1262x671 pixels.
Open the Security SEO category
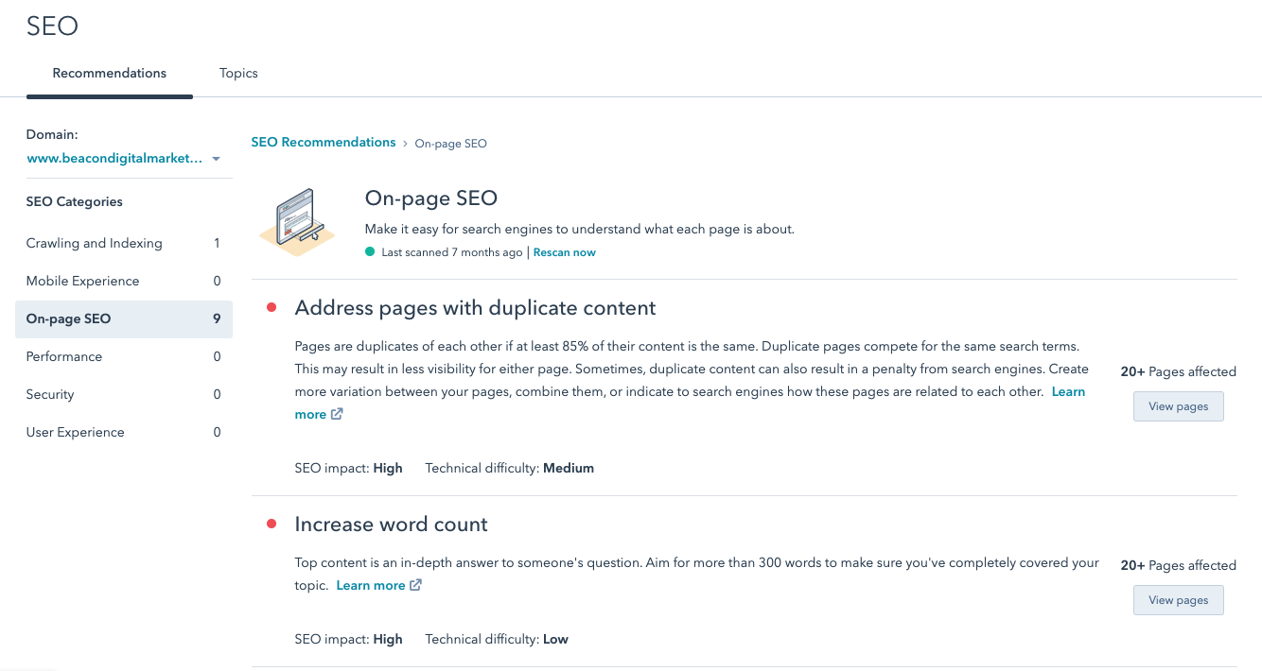50,394
